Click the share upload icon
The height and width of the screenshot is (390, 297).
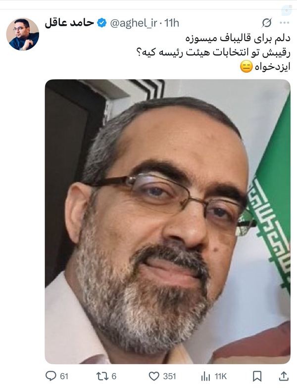(x=284, y=376)
